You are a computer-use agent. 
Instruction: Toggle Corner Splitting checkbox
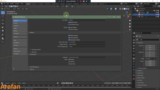pyautogui.click(x=69, y=38)
